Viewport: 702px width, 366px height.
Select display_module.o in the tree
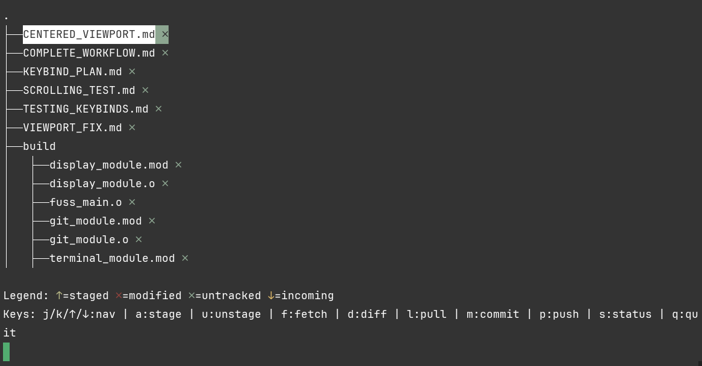click(102, 184)
